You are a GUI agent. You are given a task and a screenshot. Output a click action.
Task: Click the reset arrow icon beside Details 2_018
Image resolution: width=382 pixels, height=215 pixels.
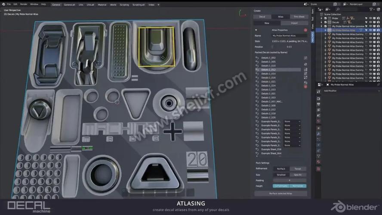257,114
